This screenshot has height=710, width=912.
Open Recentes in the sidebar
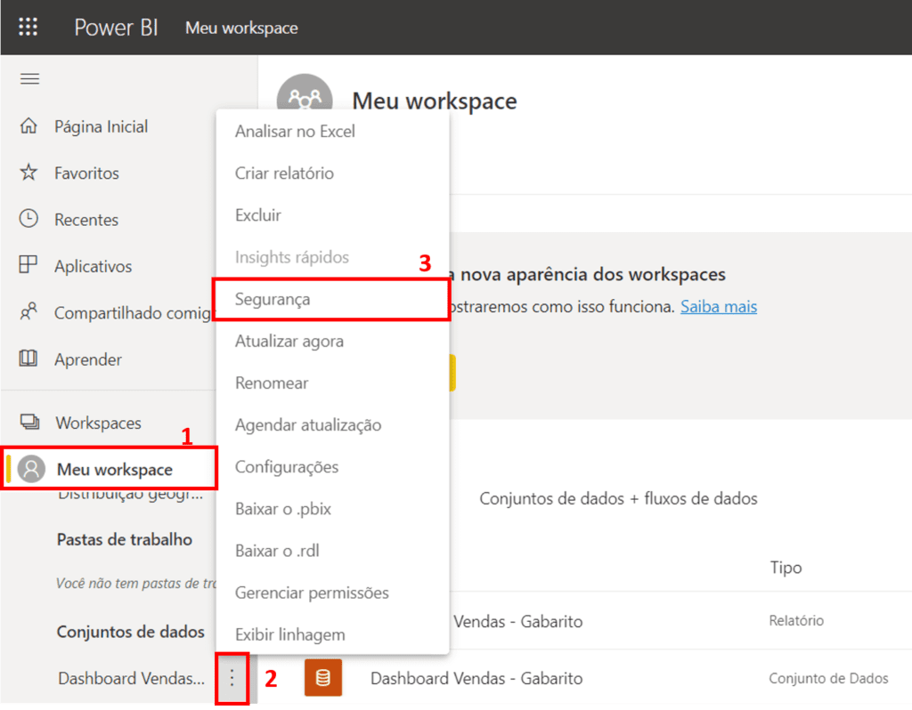(x=86, y=220)
